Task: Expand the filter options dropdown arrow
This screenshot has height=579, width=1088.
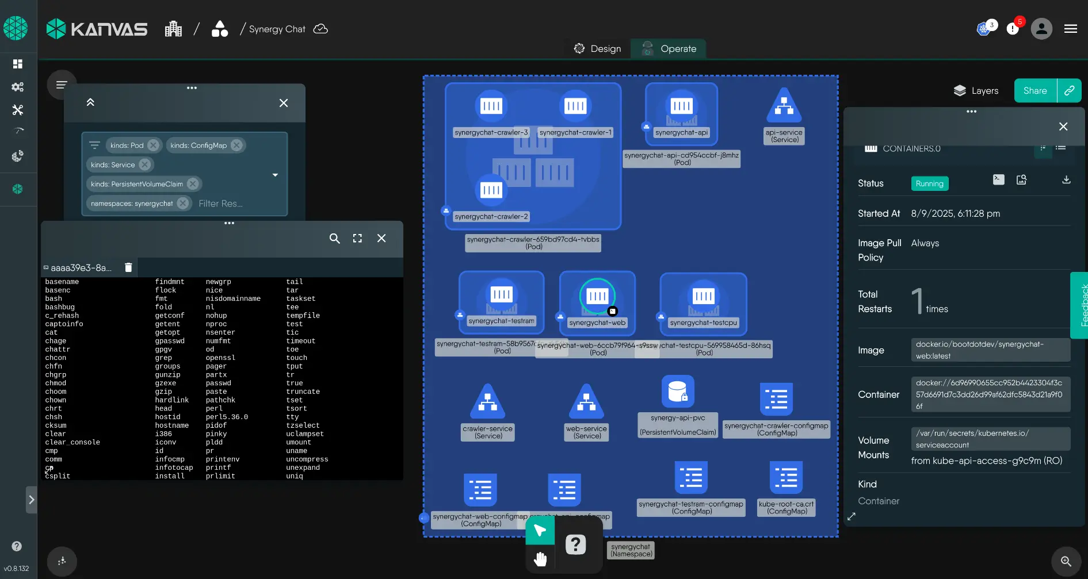Action: (275, 175)
